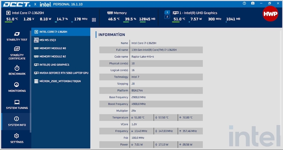Select the System Info section
This screenshot has height=150, width=283.
[17, 121]
